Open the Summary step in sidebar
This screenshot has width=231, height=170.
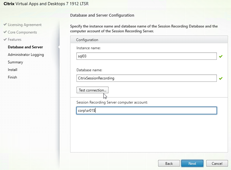[15, 62]
